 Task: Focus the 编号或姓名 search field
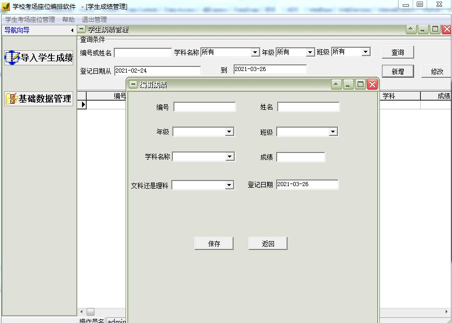point(143,53)
